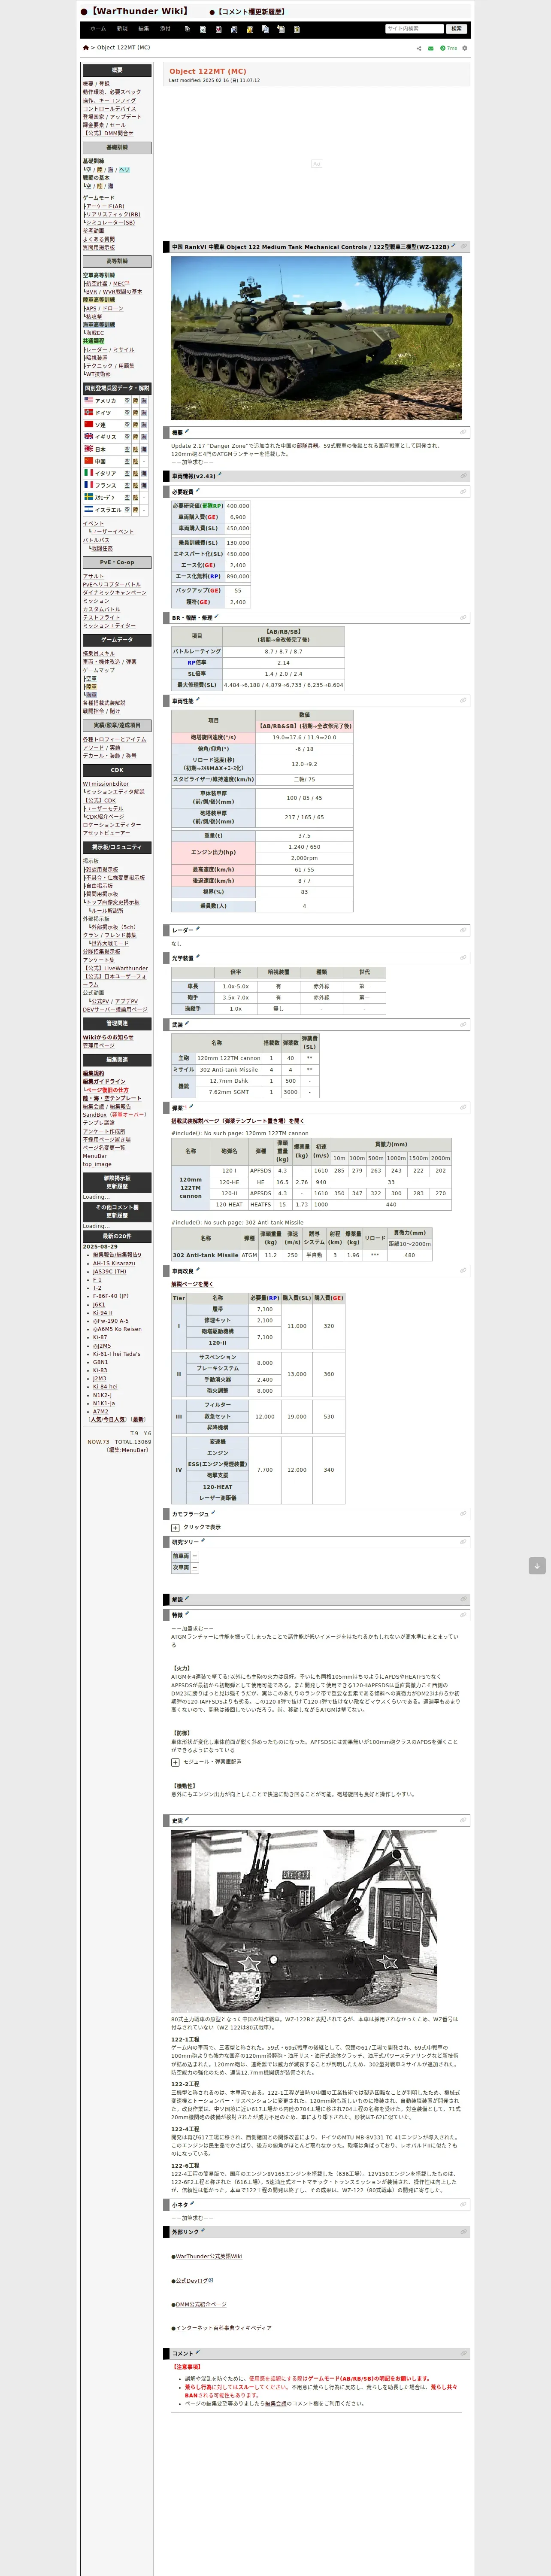551x2576 pixels.
Task: Open the PvEヘリコプターバトル sidebar link
Action: point(112,585)
